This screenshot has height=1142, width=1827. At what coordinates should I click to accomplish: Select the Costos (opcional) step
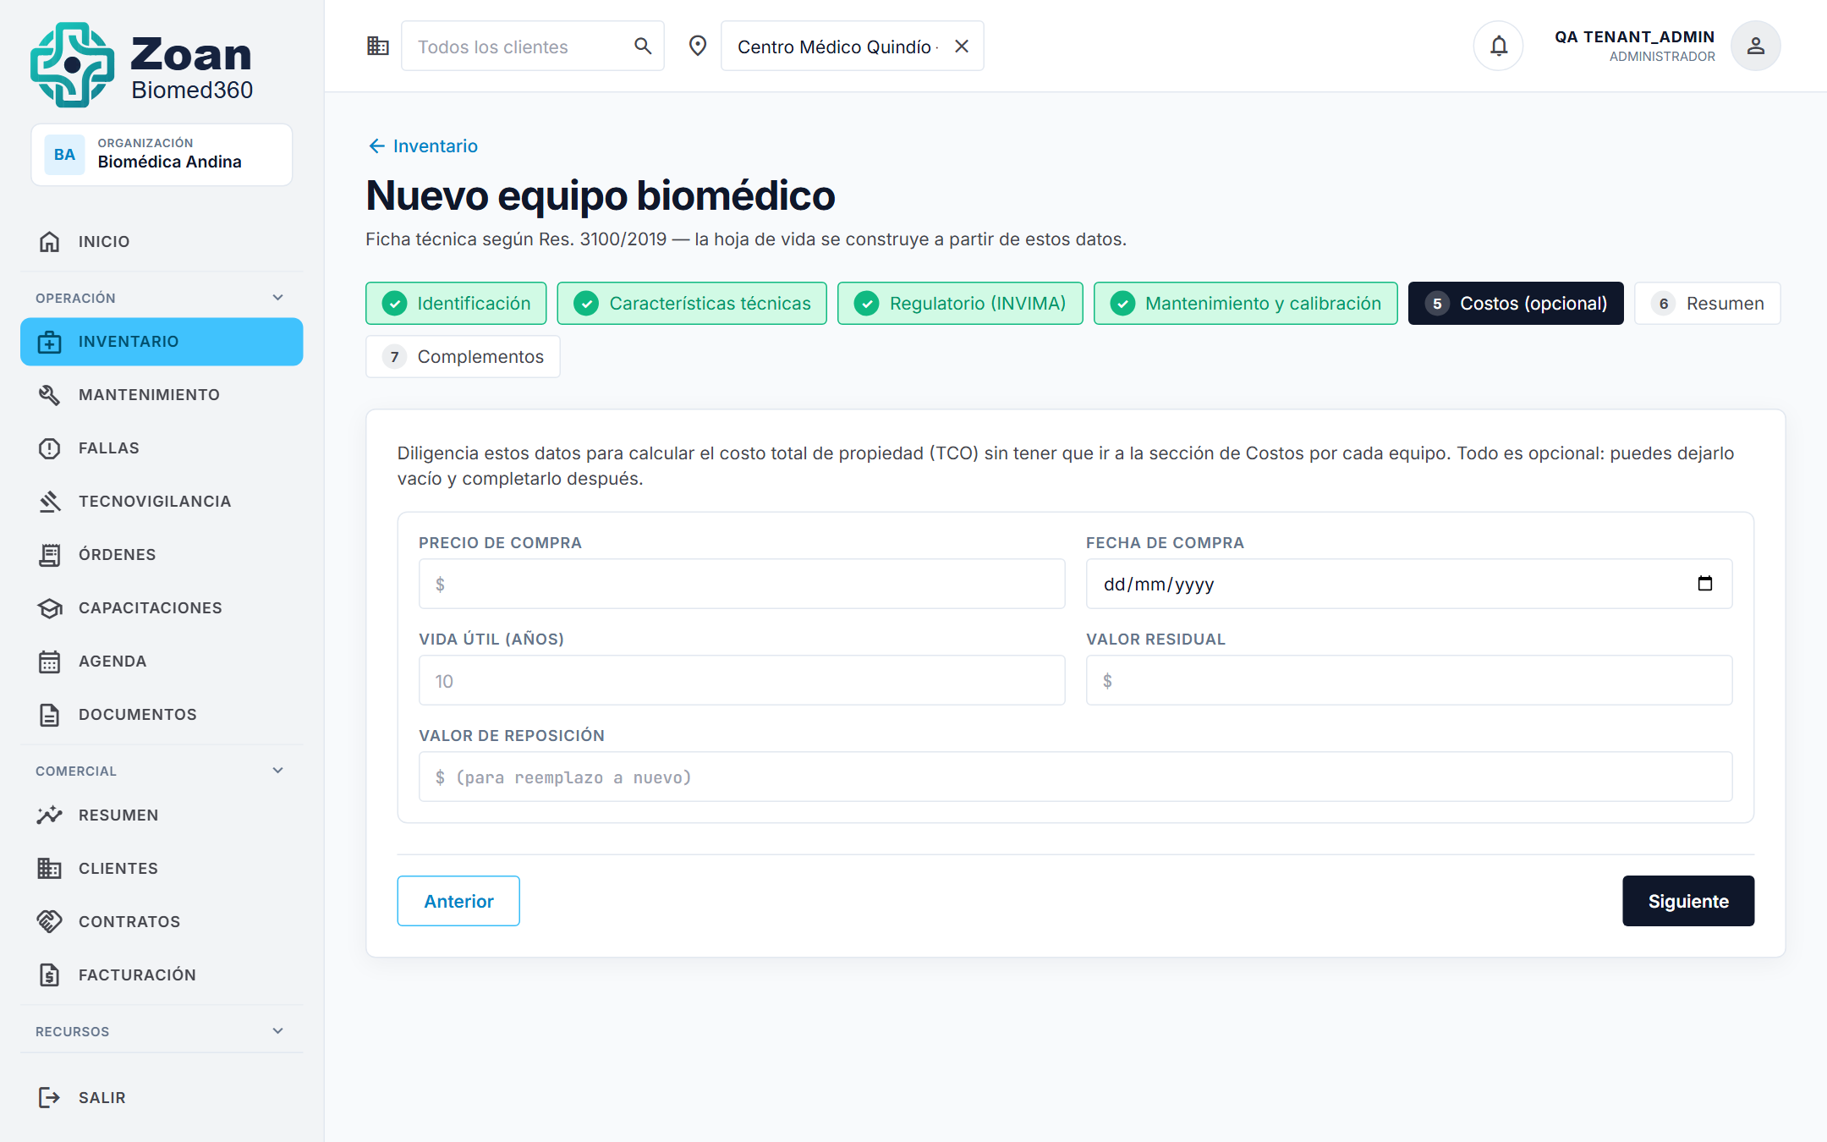1516,303
